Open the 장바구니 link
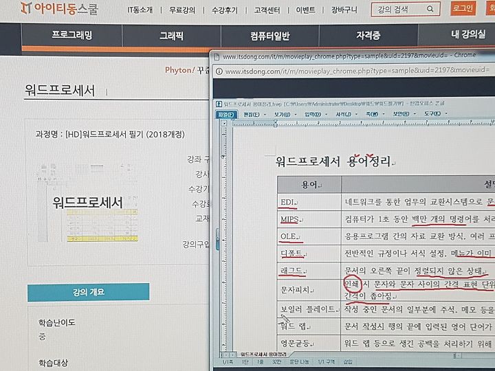 344,10
